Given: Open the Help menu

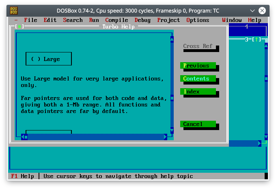Looking at the screenshot, I should point(254,20).
